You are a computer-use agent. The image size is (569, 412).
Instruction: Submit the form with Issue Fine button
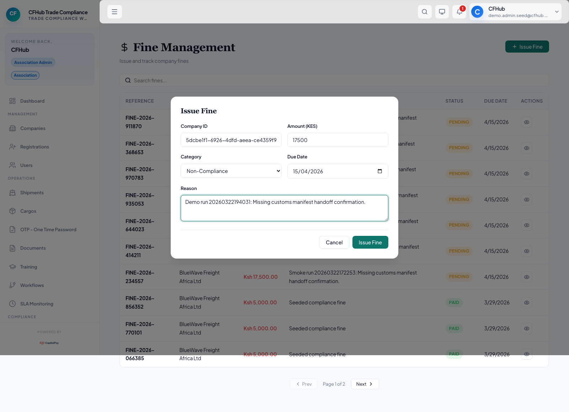(x=370, y=242)
